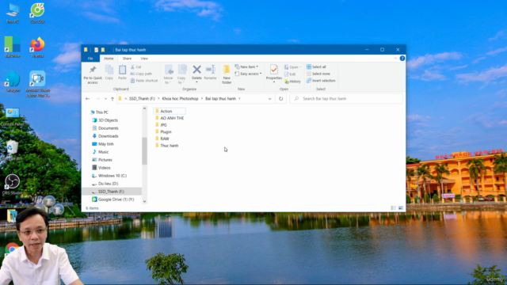Open 3D Objects in navigation pane

click(x=105, y=120)
